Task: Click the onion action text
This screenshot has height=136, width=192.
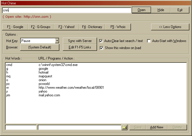Action: 42,80
